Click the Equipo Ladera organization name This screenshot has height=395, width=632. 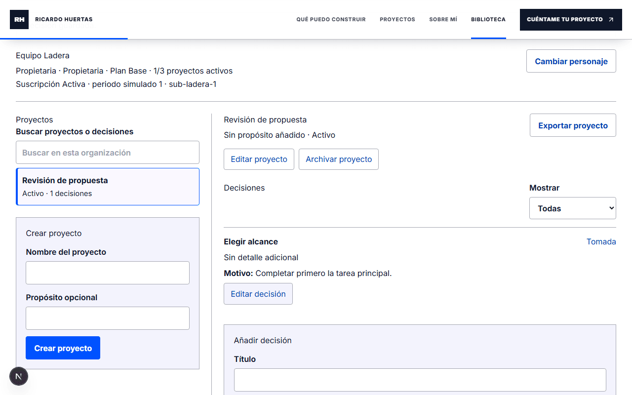(x=42, y=56)
